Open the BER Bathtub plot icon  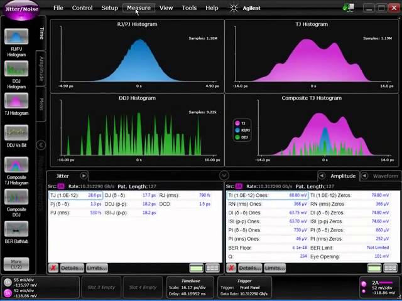pos(16,228)
